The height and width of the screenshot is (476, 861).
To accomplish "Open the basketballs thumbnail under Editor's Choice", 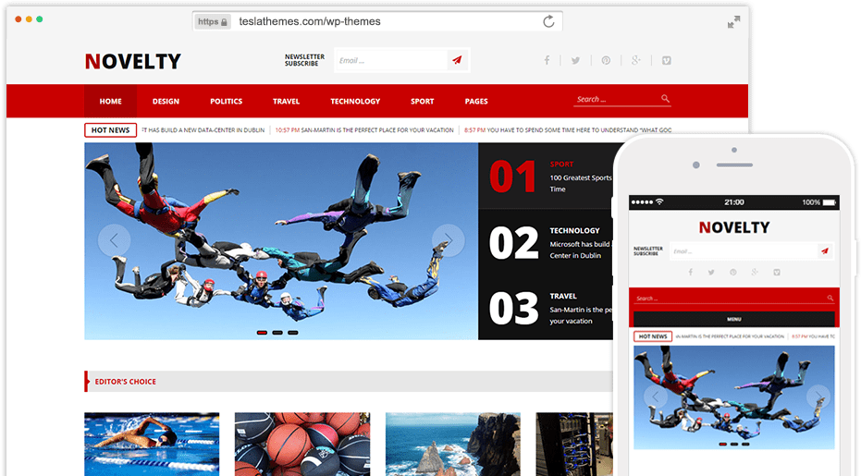I will pos(302,445).
